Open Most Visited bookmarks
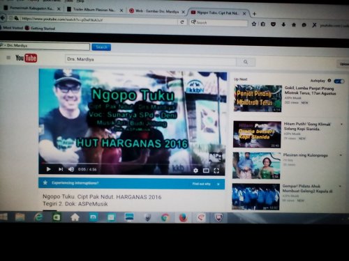 point(12,28)
